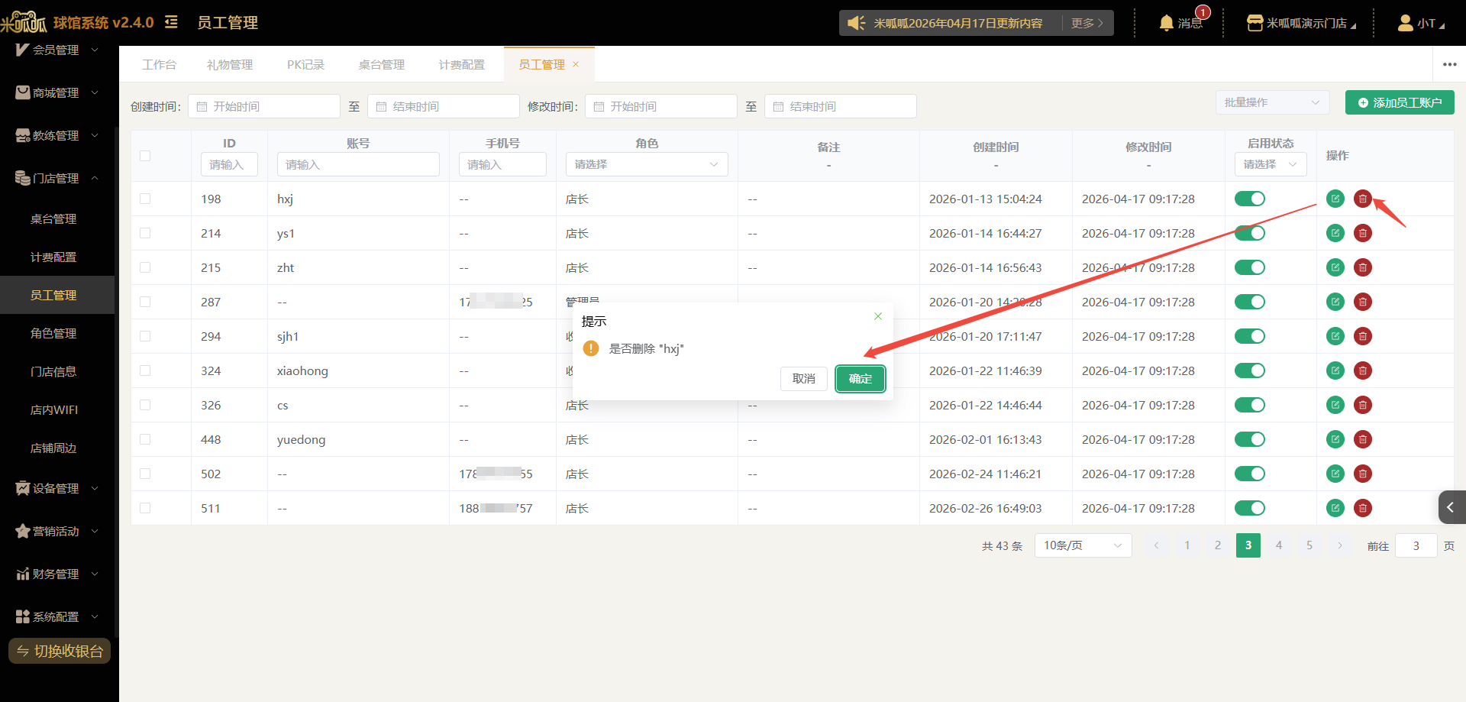Toggle enabled status for hxj
Screen dimensions: 1466x702
coord(1250,199)
